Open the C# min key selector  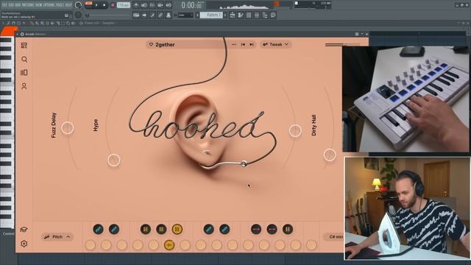[334, 237]
